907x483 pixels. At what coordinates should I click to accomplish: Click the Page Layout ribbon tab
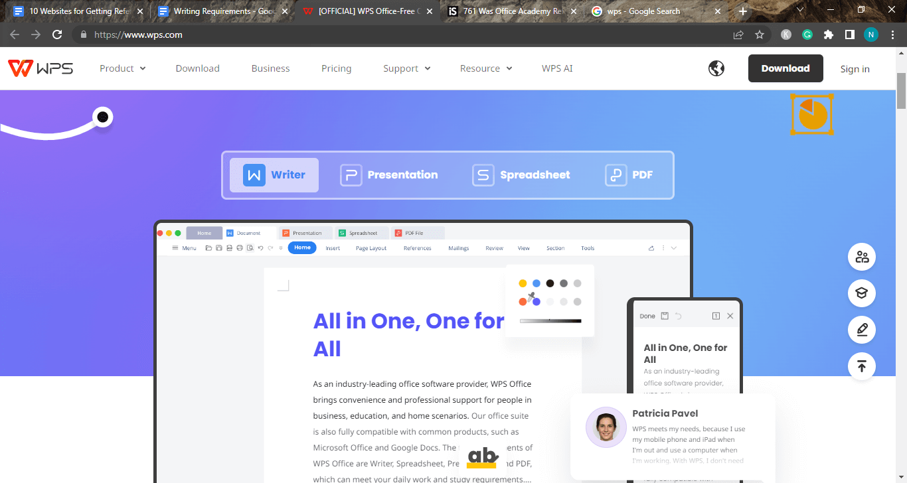tap(371, 248)
